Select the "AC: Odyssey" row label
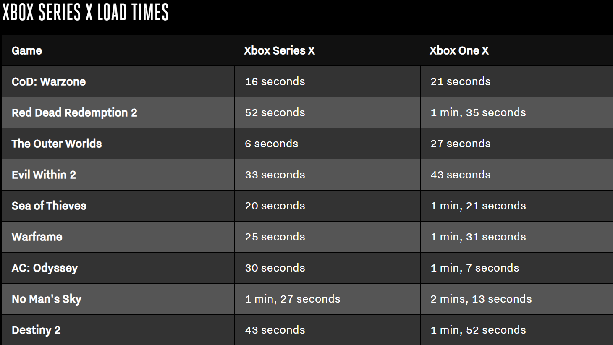This screenshot has height=345, width=613. click(45, 268)
